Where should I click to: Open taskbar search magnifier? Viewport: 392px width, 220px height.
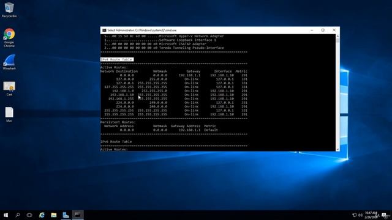point(18,215)
